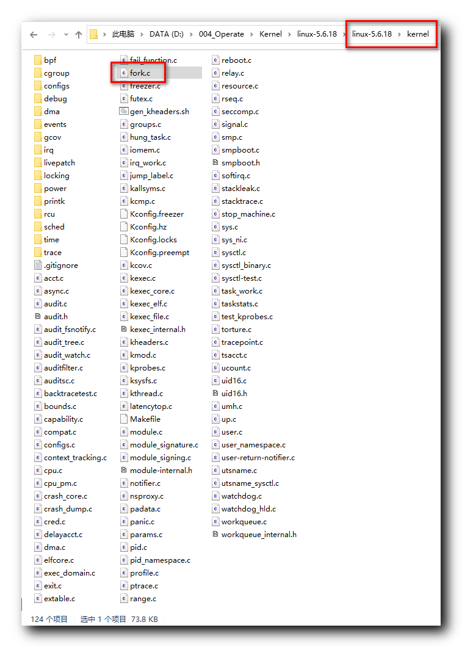Select file name sysctl.c
The height and width of the screenshot is (647, 462).
(x=234, y=253)
